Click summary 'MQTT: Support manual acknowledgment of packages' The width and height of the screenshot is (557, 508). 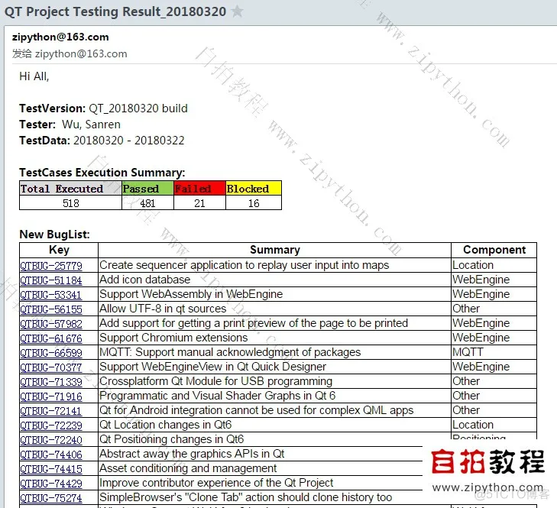pyautogui.click(x=230, y=352)
